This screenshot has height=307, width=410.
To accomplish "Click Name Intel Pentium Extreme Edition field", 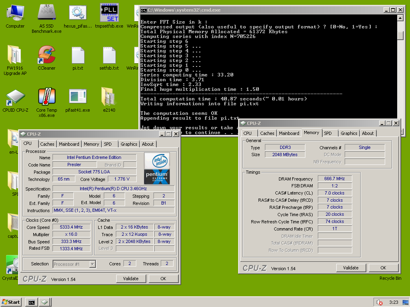I will coord(95,157).
